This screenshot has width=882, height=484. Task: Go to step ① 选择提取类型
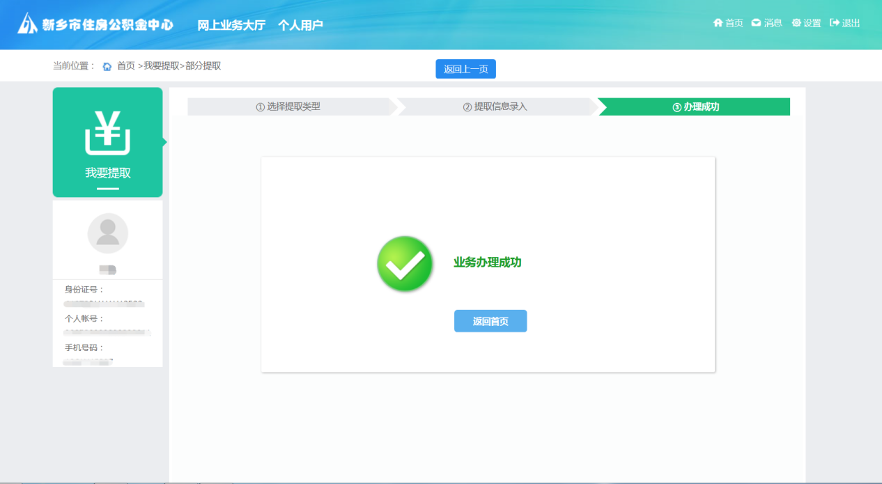point(288,107)
